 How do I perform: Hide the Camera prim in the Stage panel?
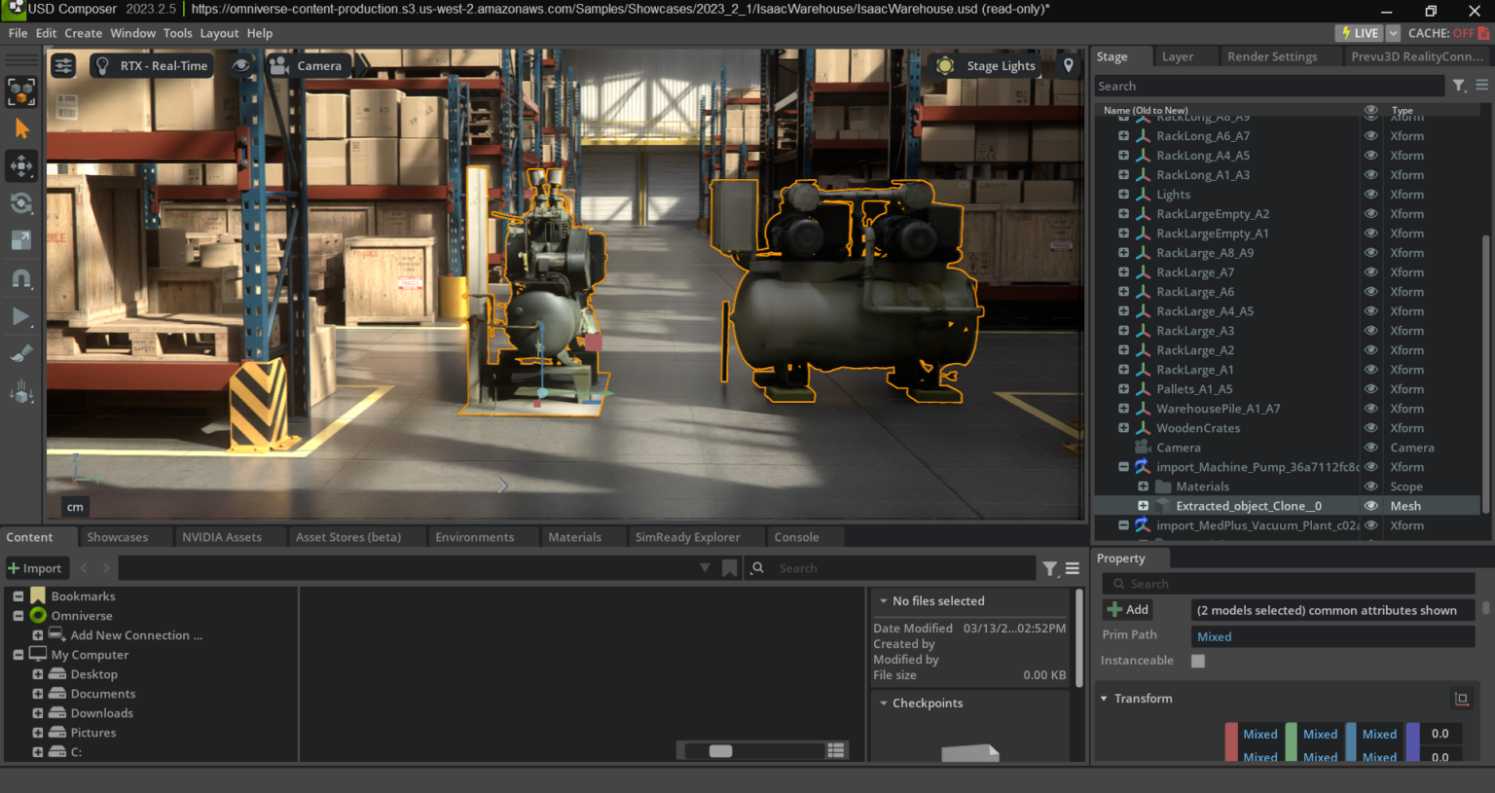pyautogui.click(x=1371, y=447)
